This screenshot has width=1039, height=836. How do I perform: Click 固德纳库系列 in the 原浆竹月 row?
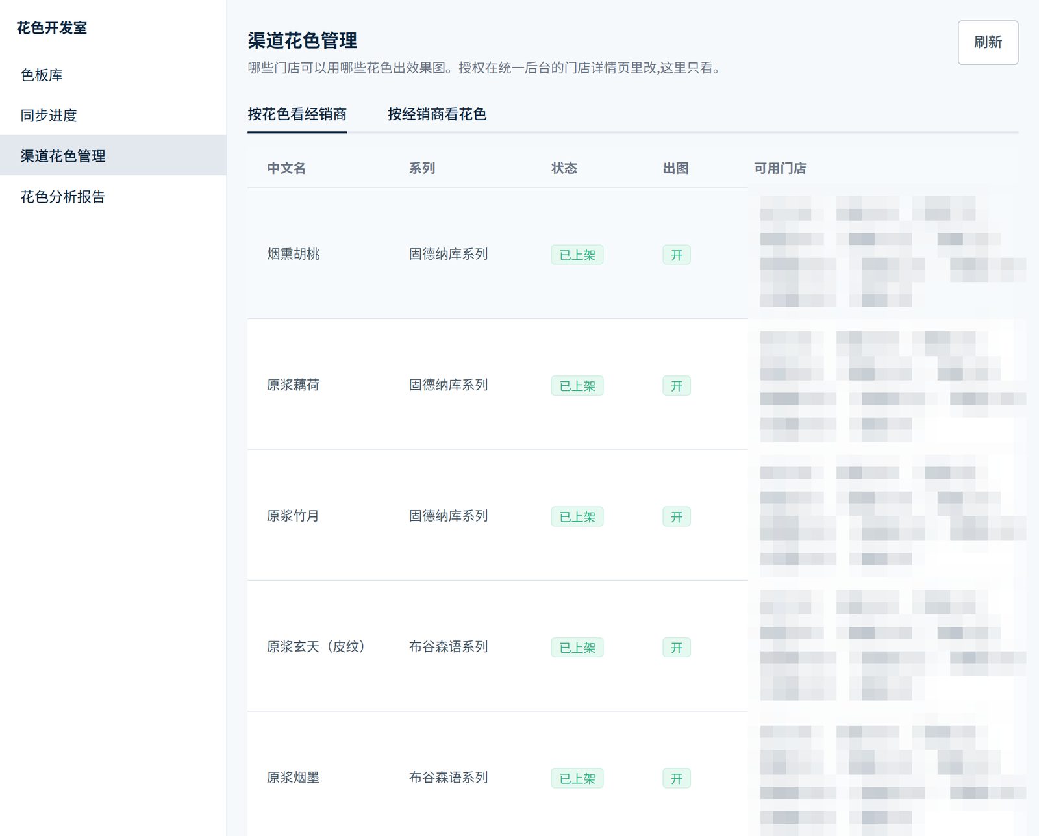(x=449, y=516)
